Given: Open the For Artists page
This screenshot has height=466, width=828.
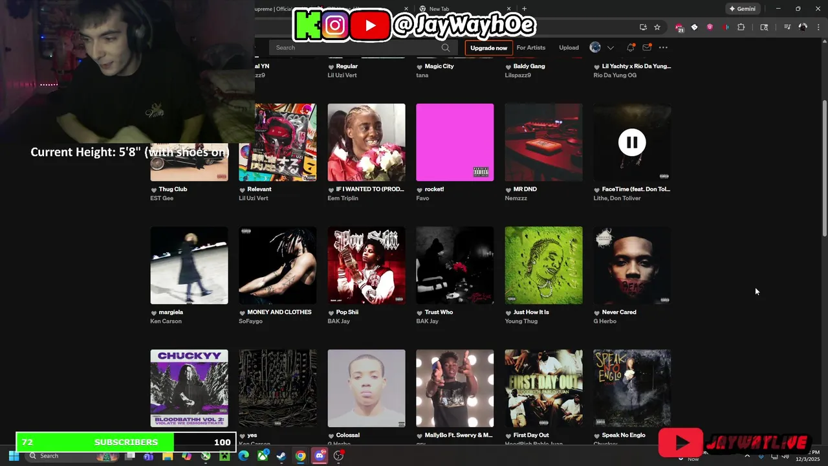Looking at the screenshot, I should tap(530, 48).
